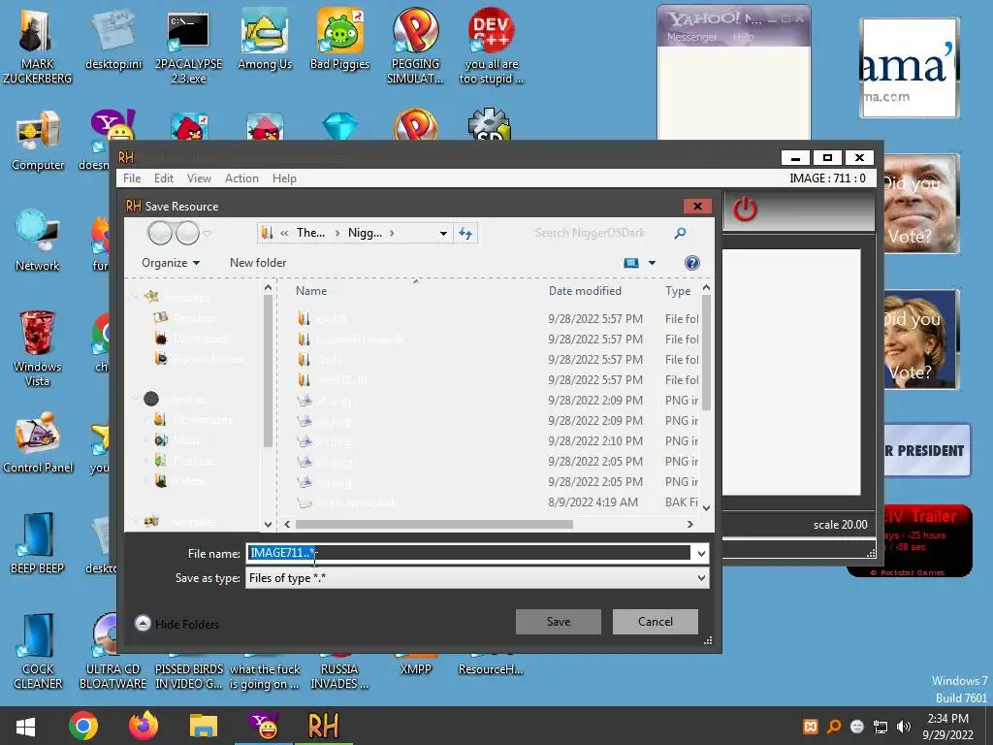This screenshot has height=745, width=993.
Task: Open the Save as type combo box
Action: coord(477,578)
